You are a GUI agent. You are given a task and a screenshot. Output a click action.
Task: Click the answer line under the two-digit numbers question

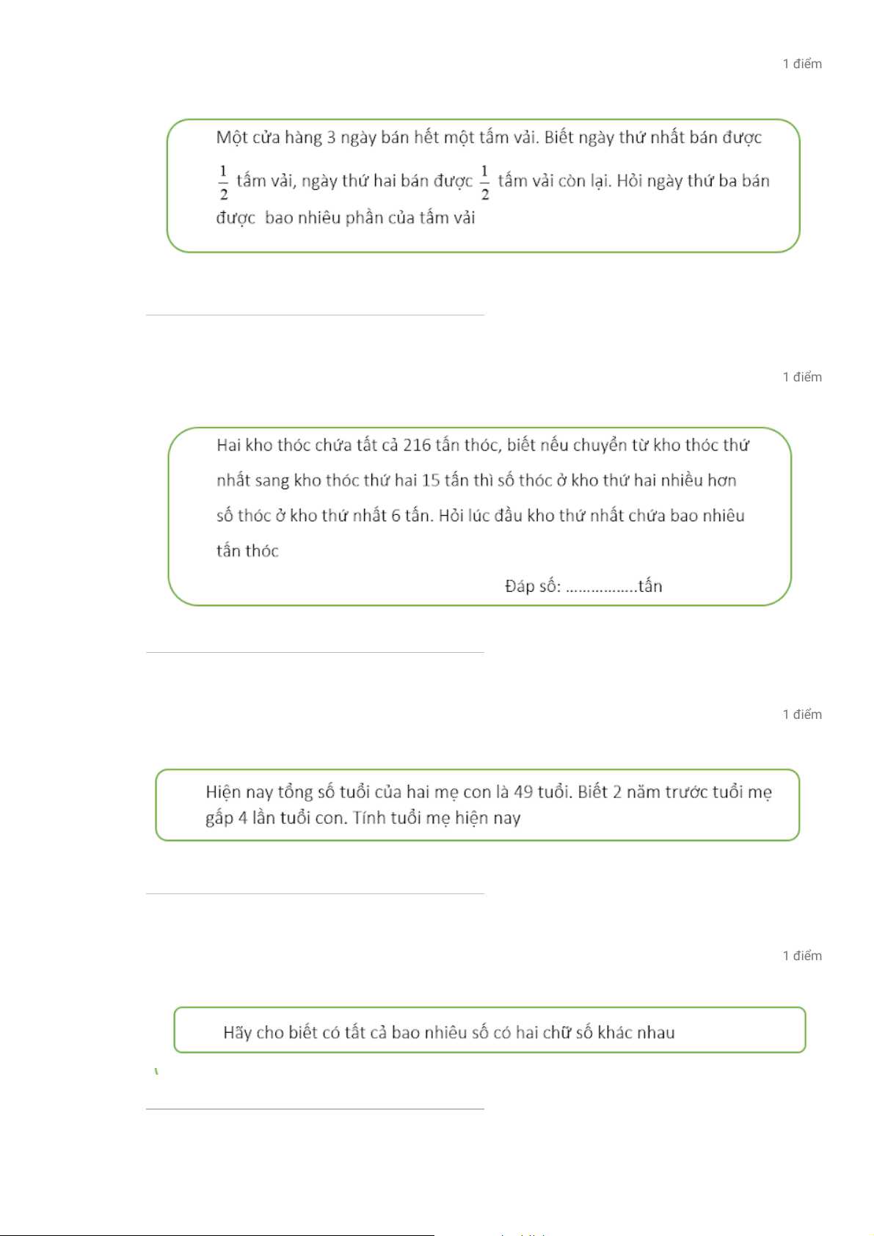pyautogui.click(x=315, y=1108)
